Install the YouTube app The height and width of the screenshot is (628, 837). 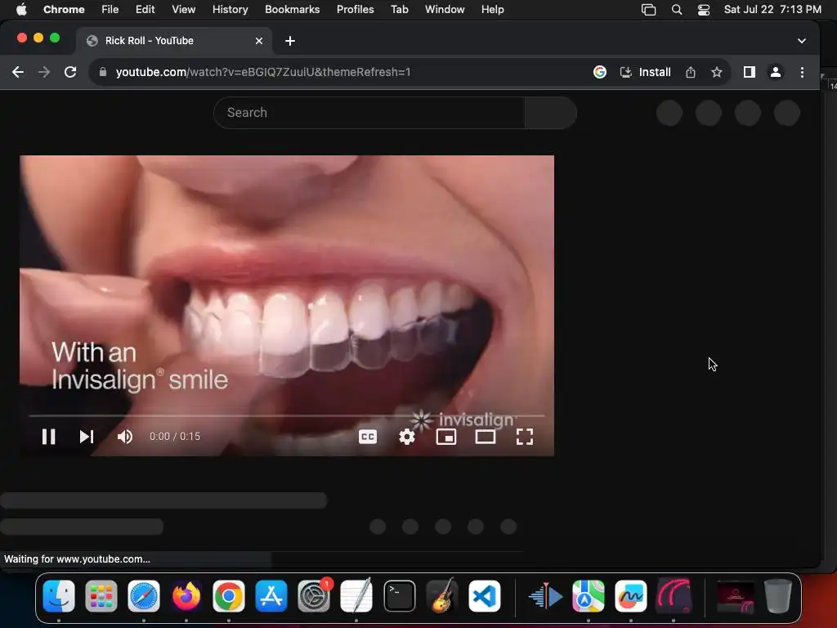[646, 72]
